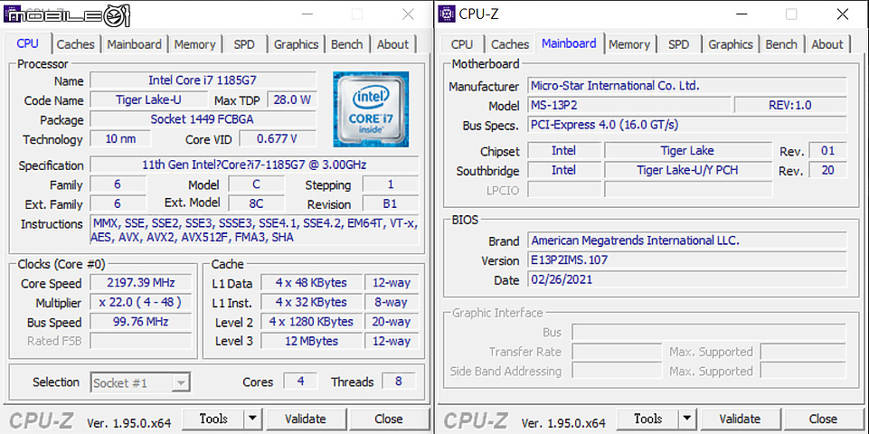869x434 pixels.
Task: Open the Memory tab in the left CPU-Z window
Action: 194,44
